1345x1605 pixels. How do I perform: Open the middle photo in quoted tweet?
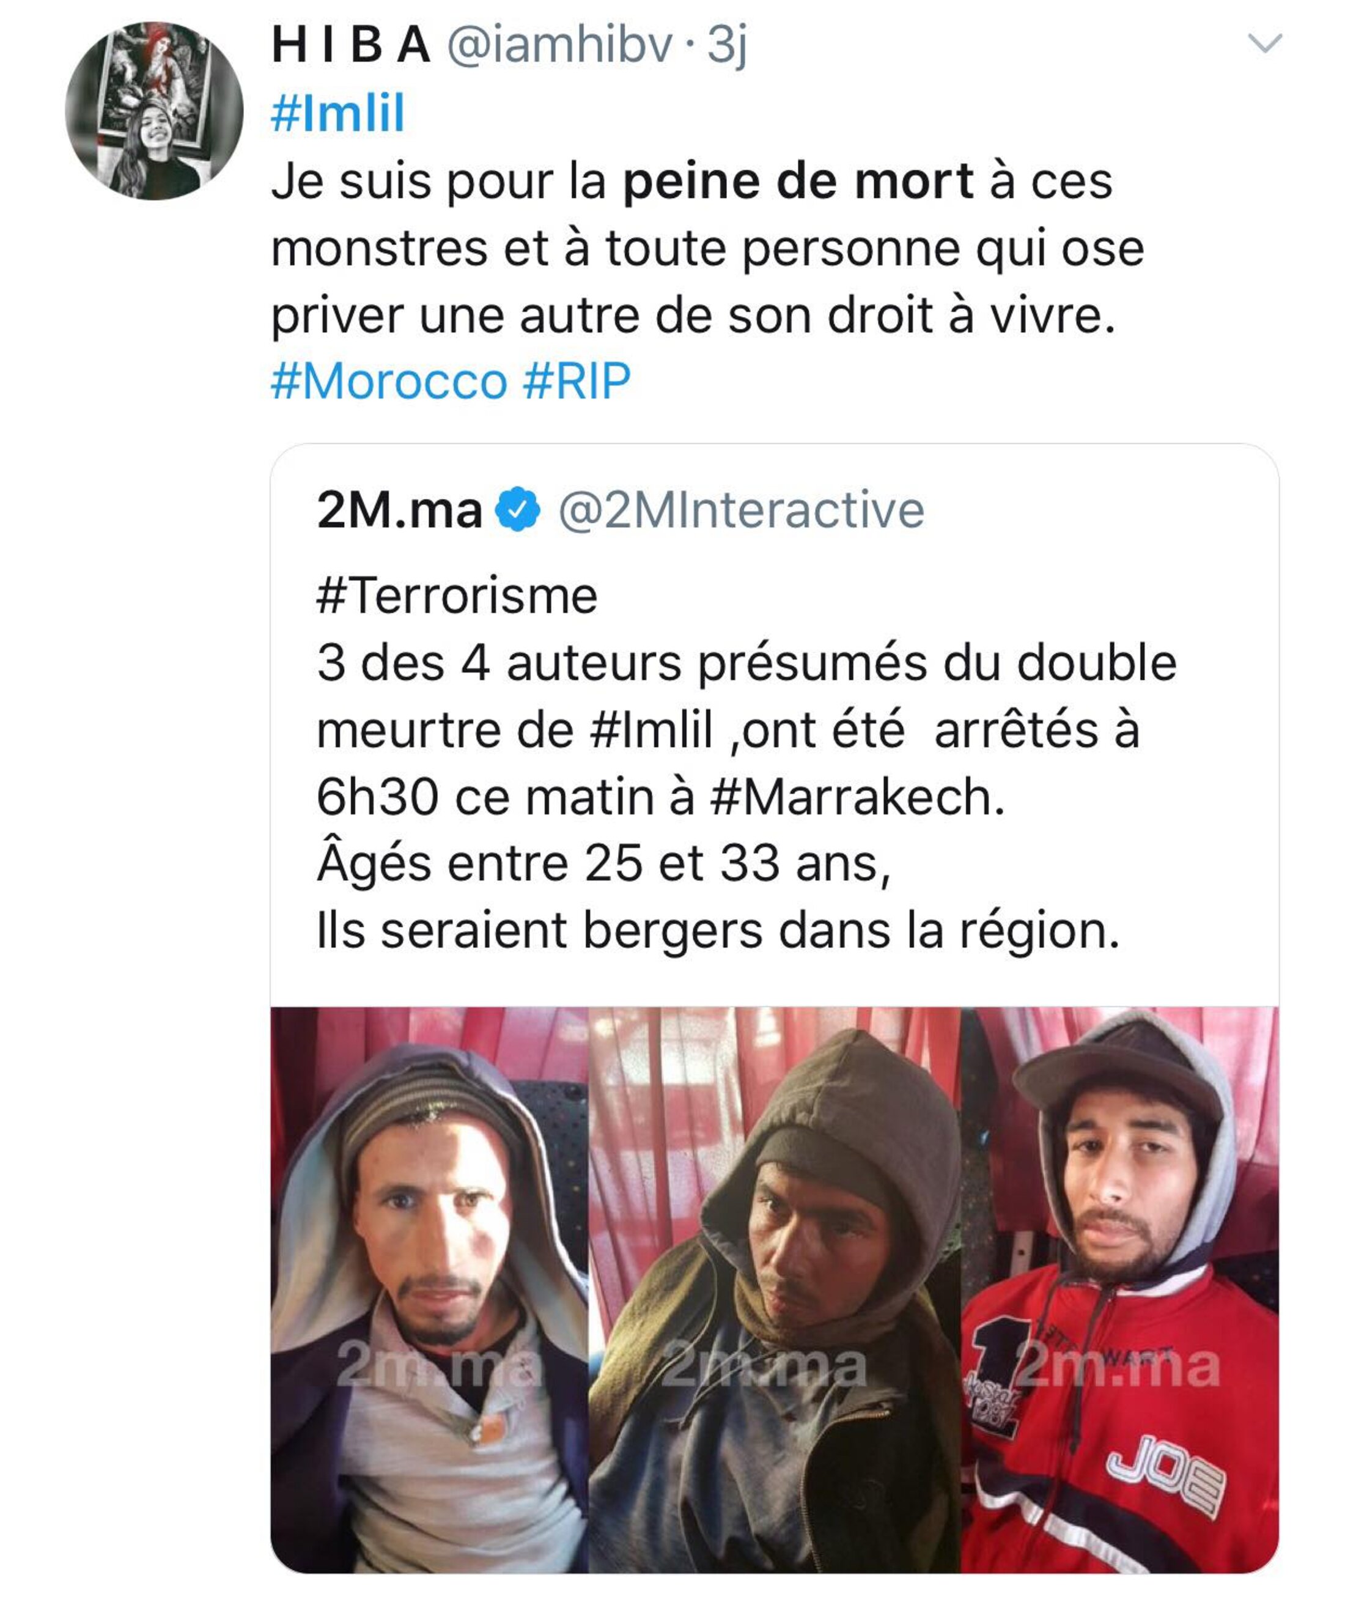click(x=774, y=1290)
